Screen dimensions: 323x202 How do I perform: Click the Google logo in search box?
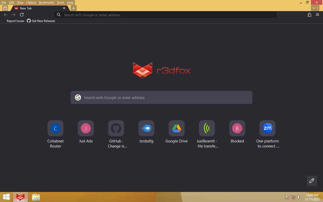[78, 97]
